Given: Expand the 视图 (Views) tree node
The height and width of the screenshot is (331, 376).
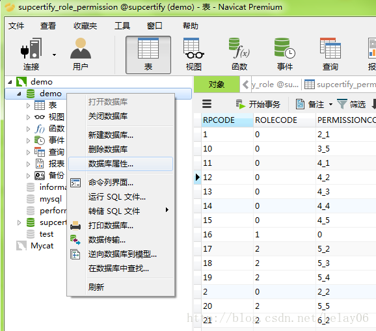Looking at the screenshot, I should click(28, 117).
